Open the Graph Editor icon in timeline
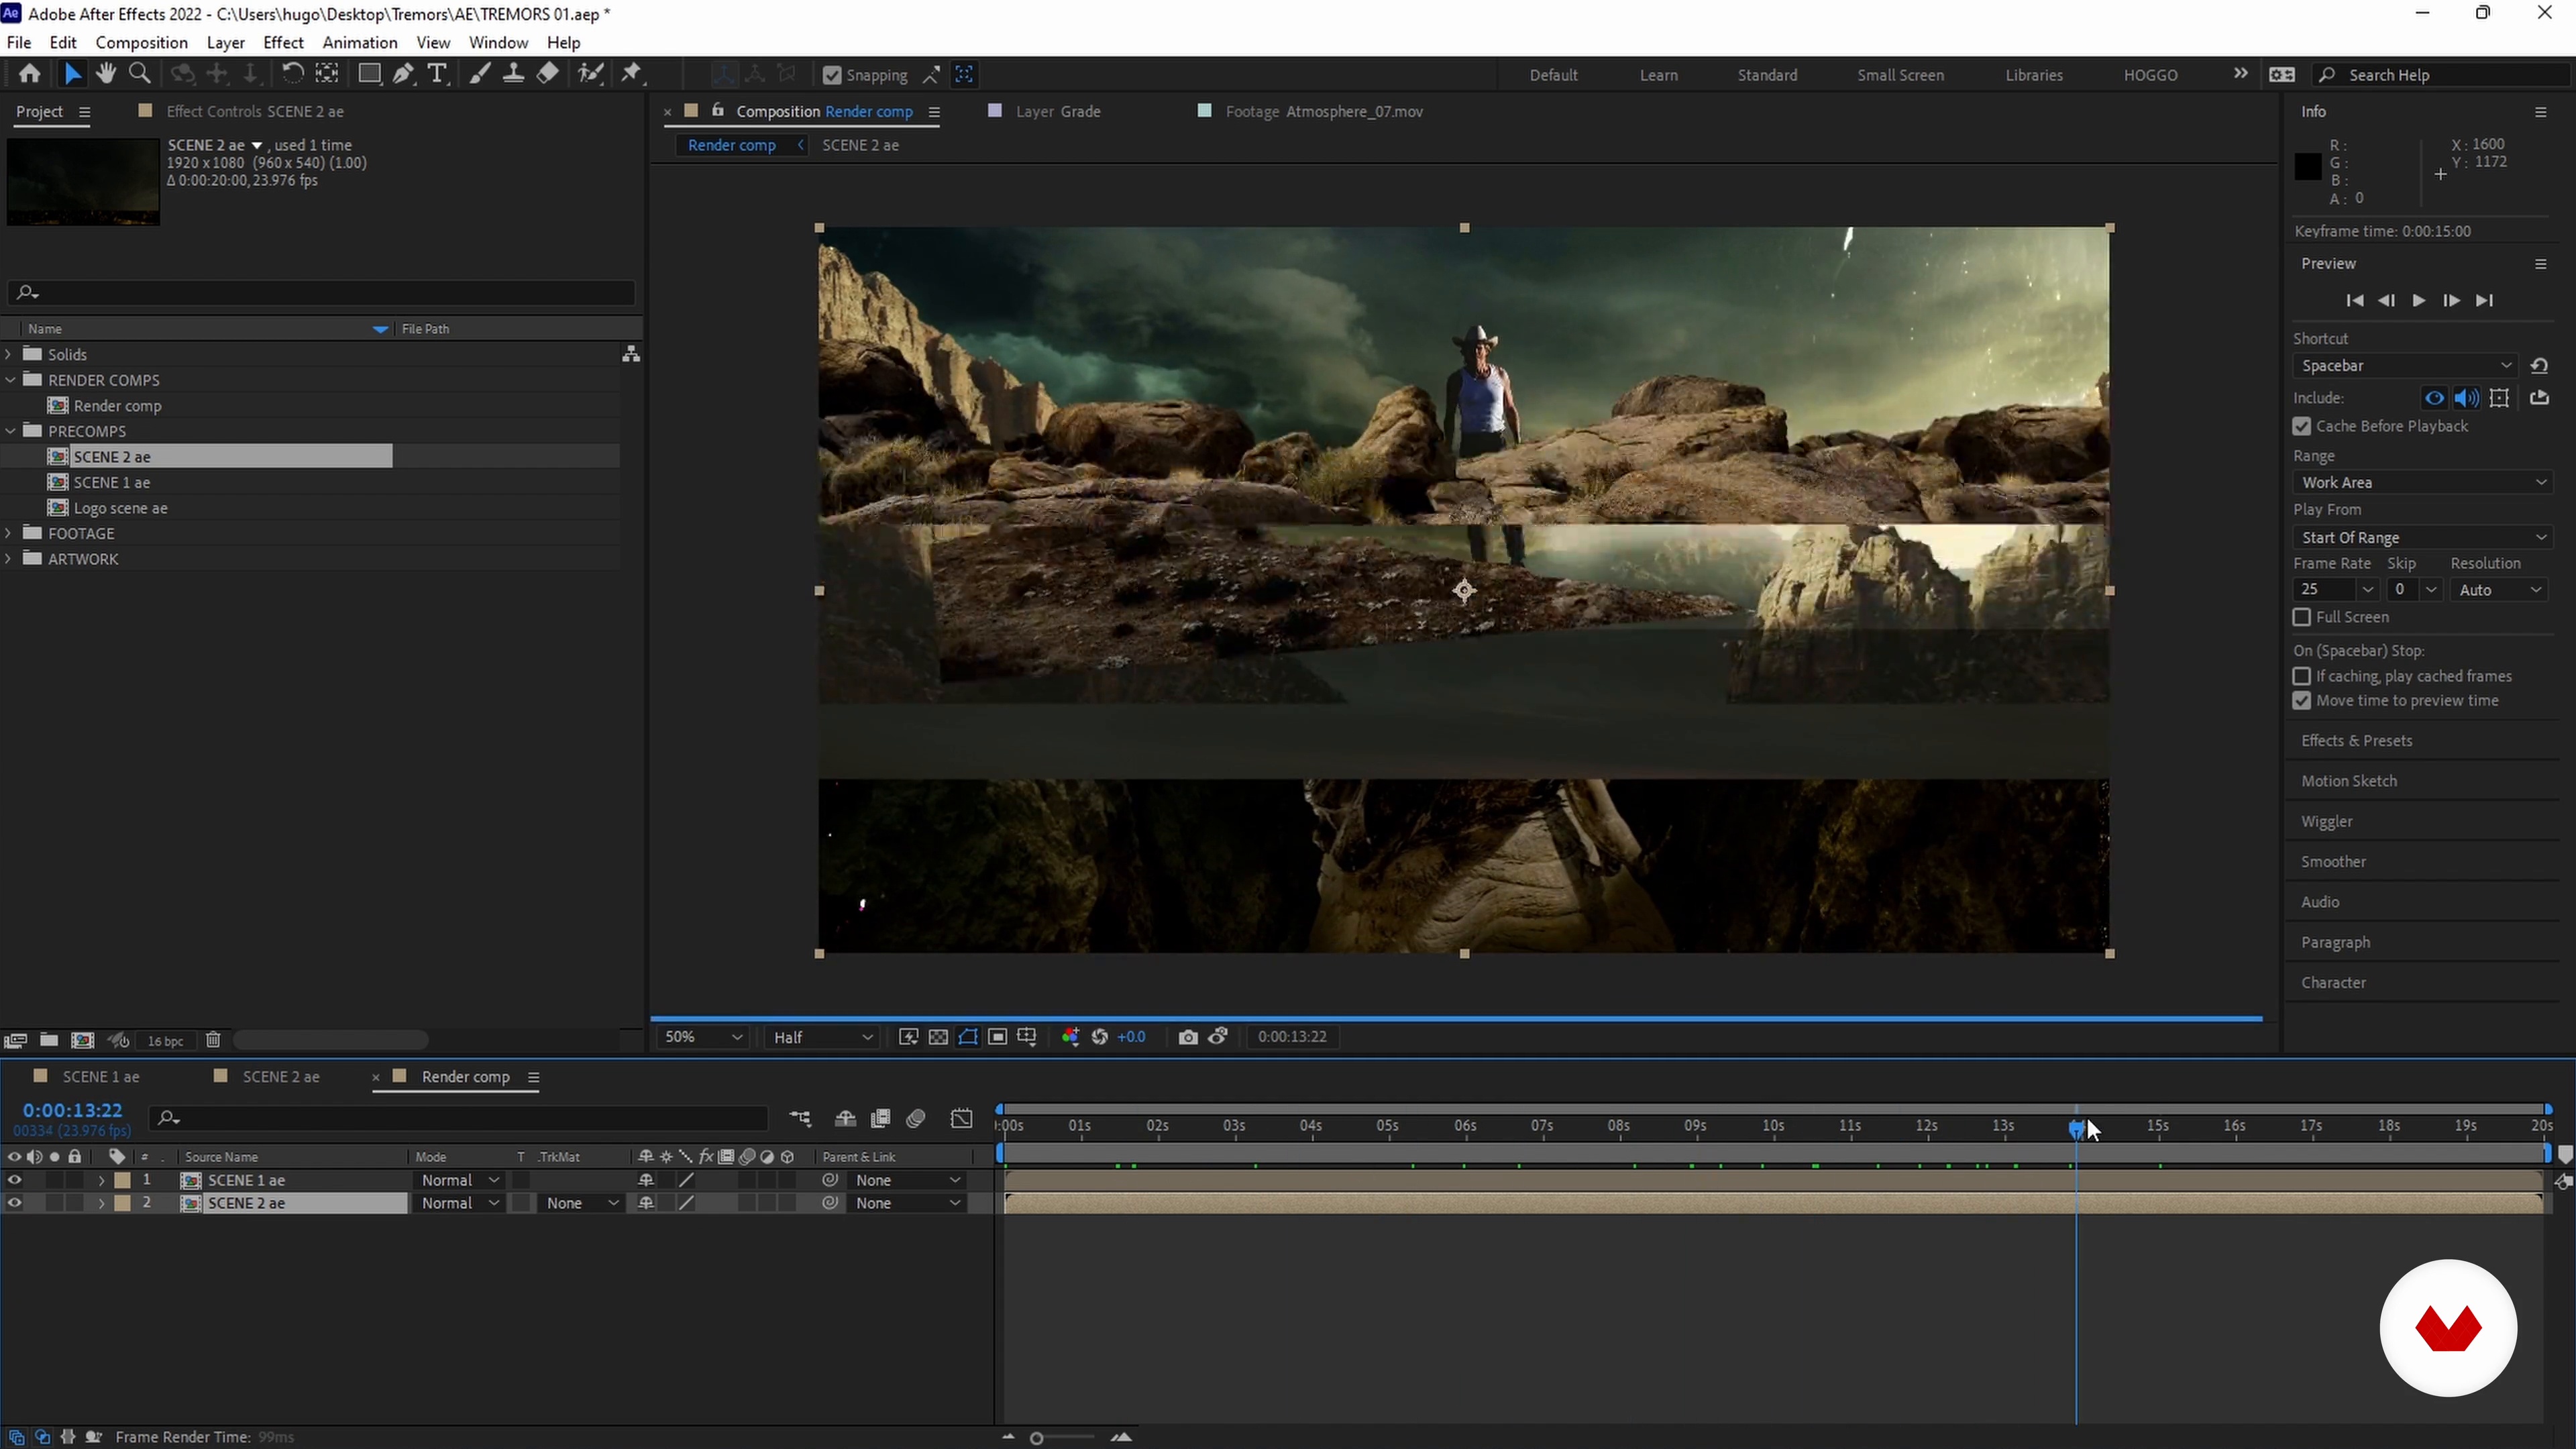 (961, 1118)
